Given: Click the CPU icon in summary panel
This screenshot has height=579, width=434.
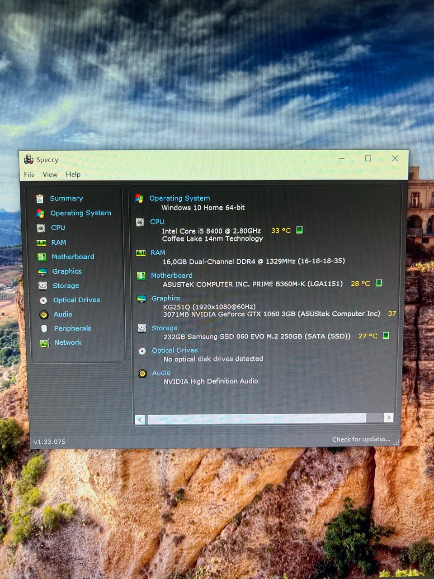Looking at the screenshot, I should tap(140, 222).
